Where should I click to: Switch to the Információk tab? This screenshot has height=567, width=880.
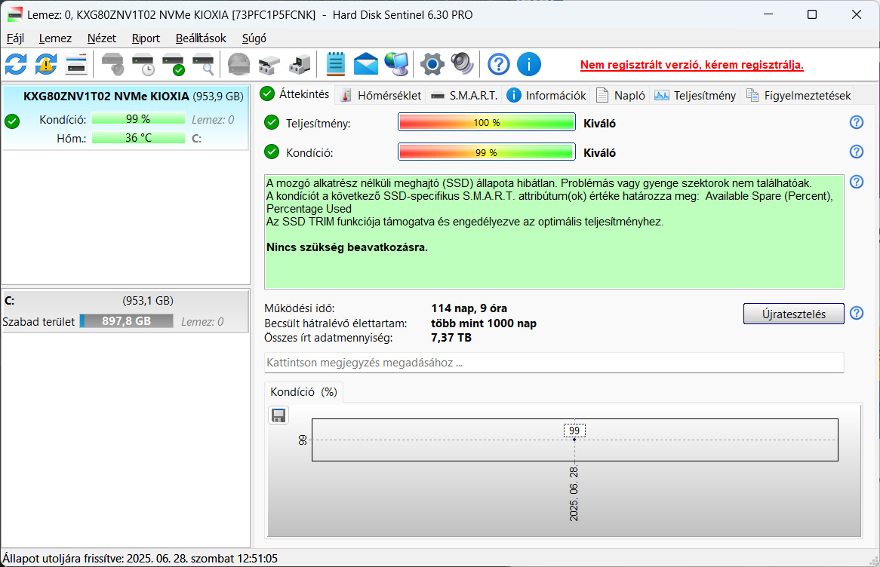pyautogui.click(x=546, y=95)
